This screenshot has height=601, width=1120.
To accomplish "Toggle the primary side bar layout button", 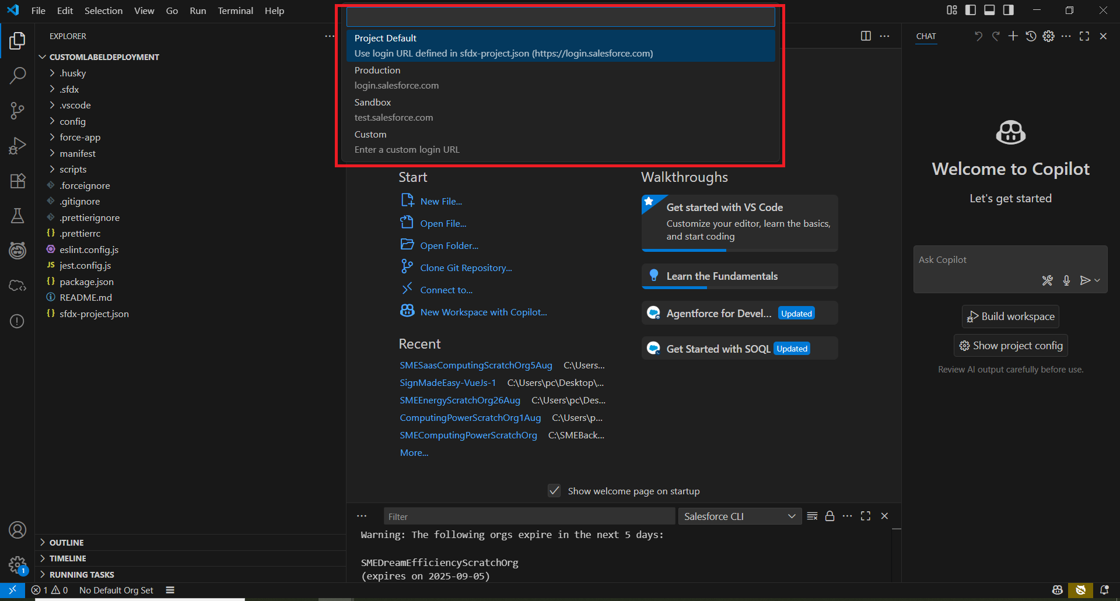I will pyautogui.click(x=971, y=10).
